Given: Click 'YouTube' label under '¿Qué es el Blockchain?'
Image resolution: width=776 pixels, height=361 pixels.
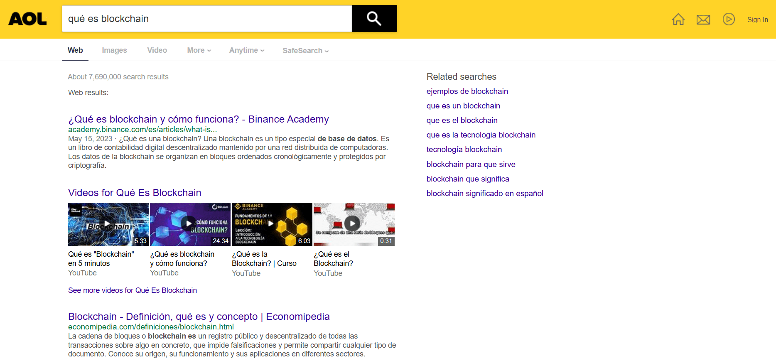Looking at the screenshot, I should pos(328,273).
